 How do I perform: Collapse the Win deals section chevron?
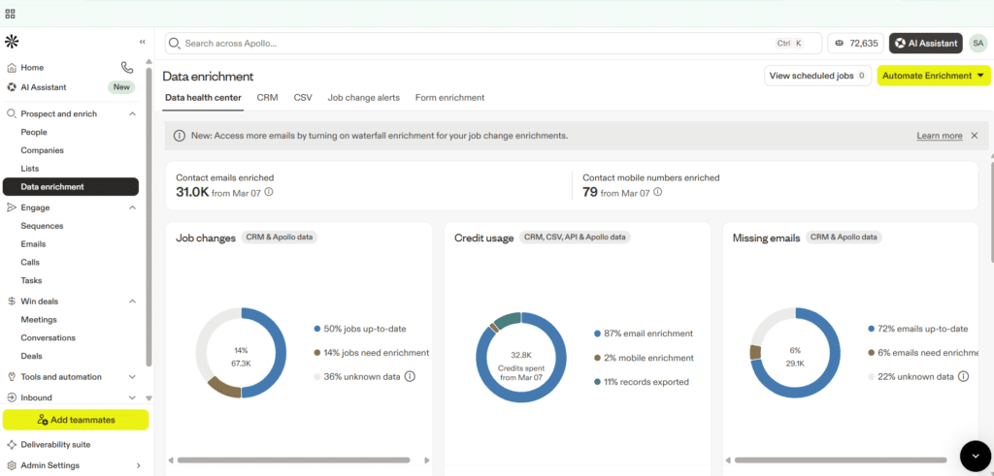click(132, 301)
